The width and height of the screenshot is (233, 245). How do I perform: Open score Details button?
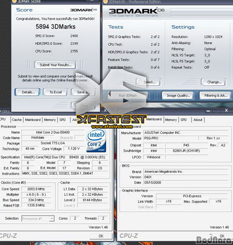(28, 92)
